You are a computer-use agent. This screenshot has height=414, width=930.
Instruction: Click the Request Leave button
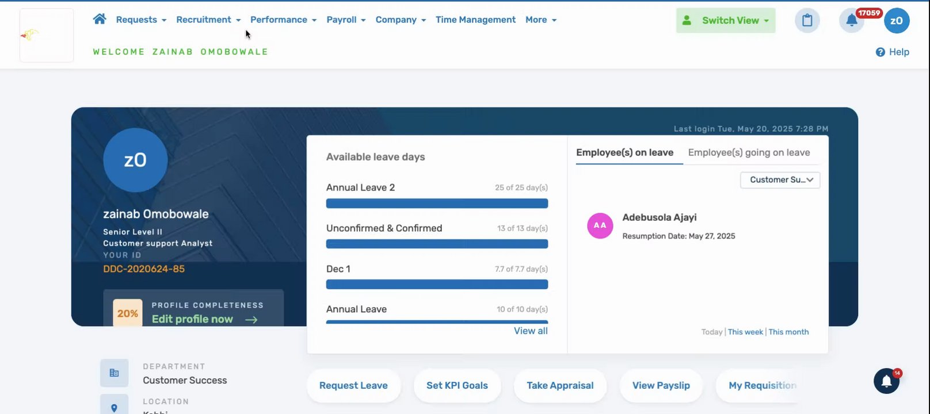click(x=353, y=386)
